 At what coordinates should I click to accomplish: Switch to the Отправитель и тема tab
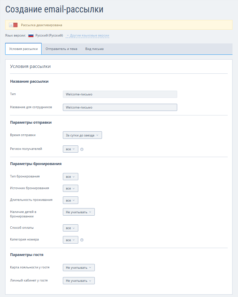pyautogui.click(x=61, y=49)
